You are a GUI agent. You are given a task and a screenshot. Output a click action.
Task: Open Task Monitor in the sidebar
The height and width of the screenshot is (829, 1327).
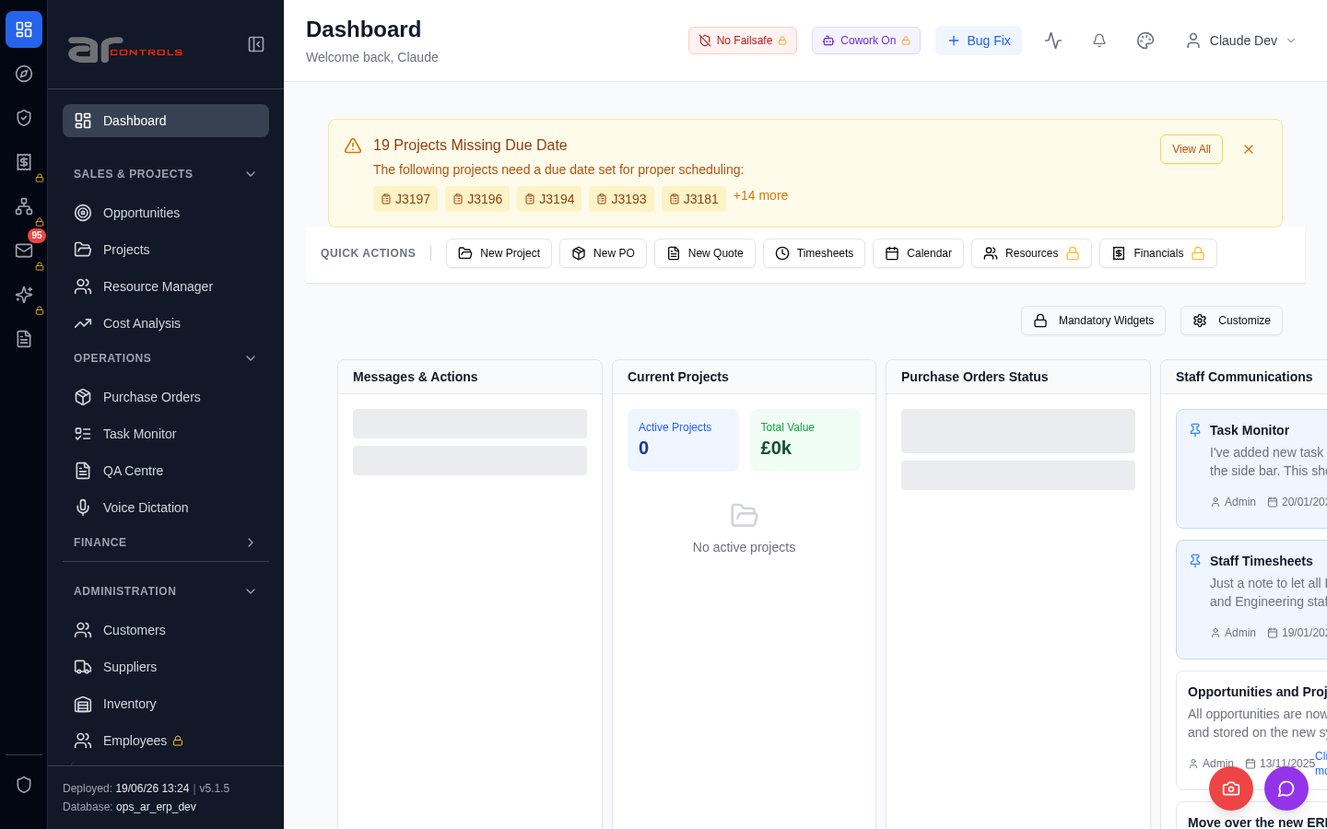[166, 434]
